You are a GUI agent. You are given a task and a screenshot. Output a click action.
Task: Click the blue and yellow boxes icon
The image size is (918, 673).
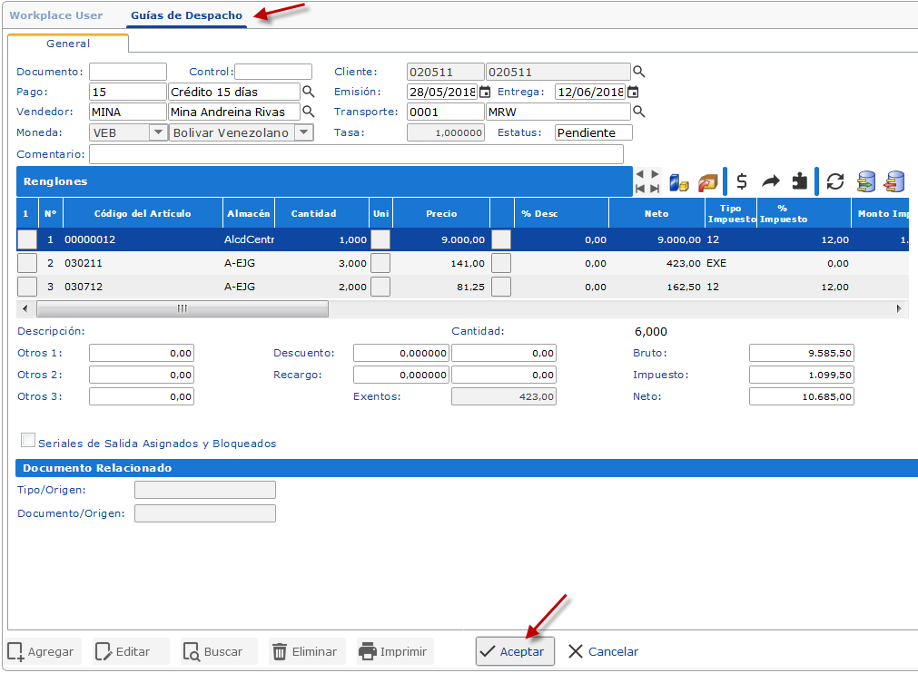[x=679, y=181]
